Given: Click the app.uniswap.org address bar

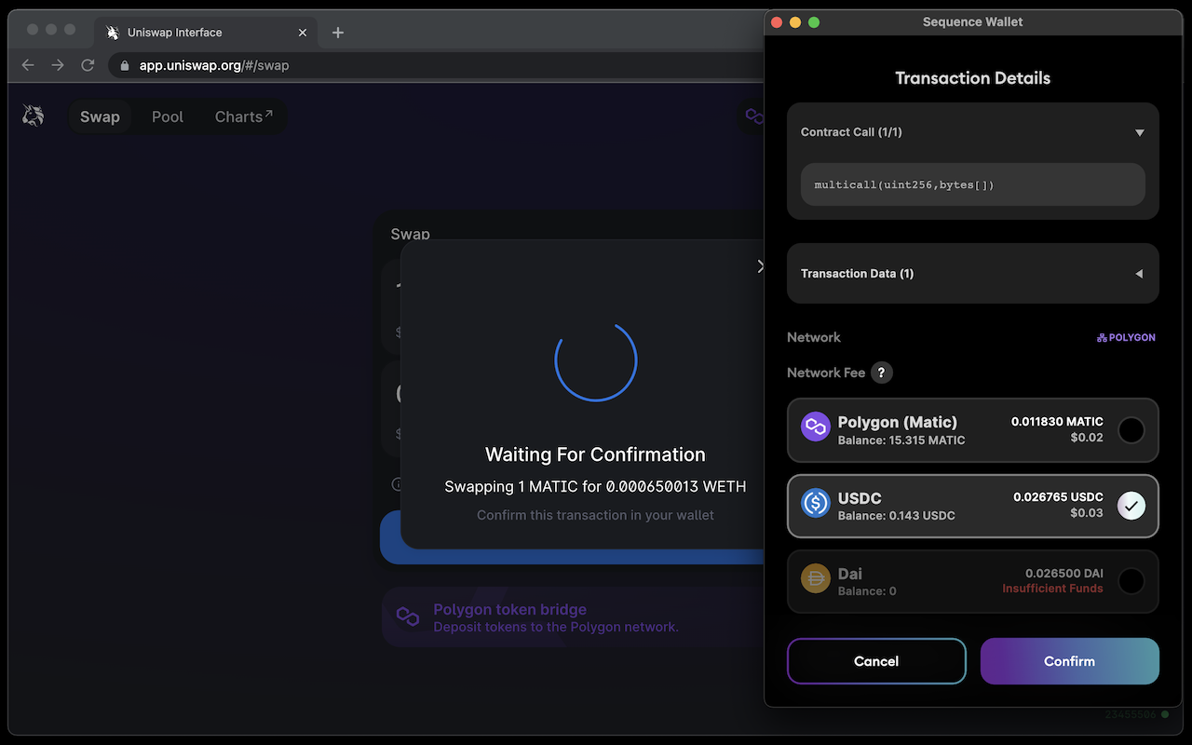Looking at the screenshot, I should coord(438,65).
